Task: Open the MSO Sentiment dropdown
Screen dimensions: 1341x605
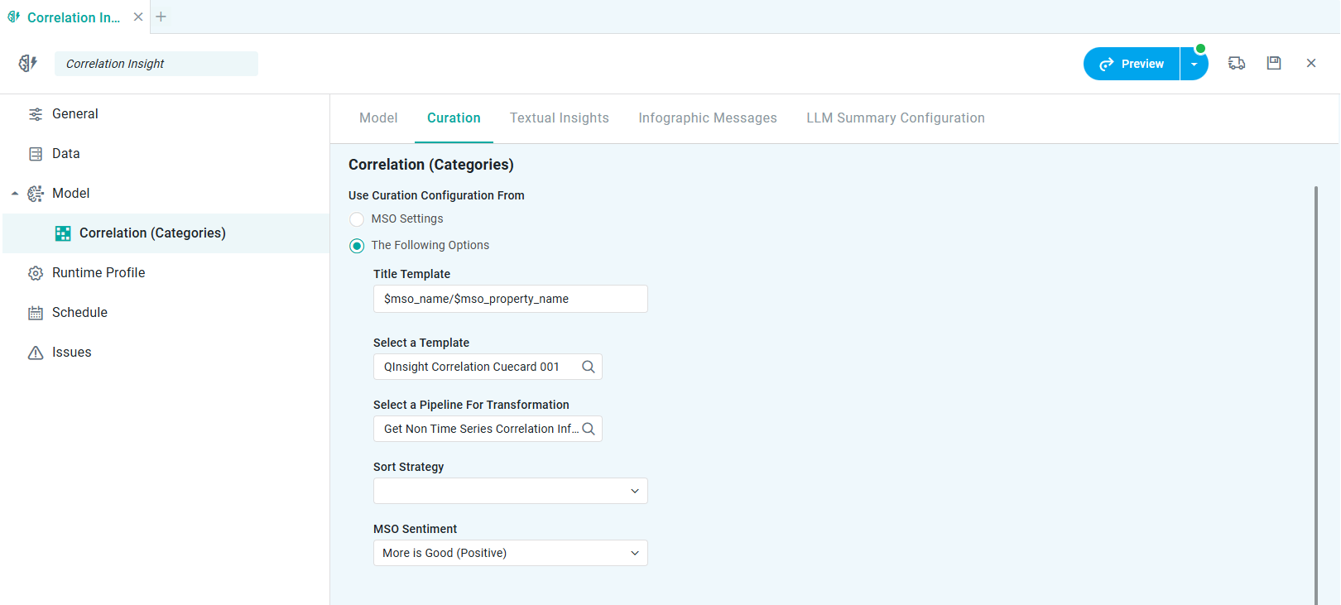Action: point(510,553)
